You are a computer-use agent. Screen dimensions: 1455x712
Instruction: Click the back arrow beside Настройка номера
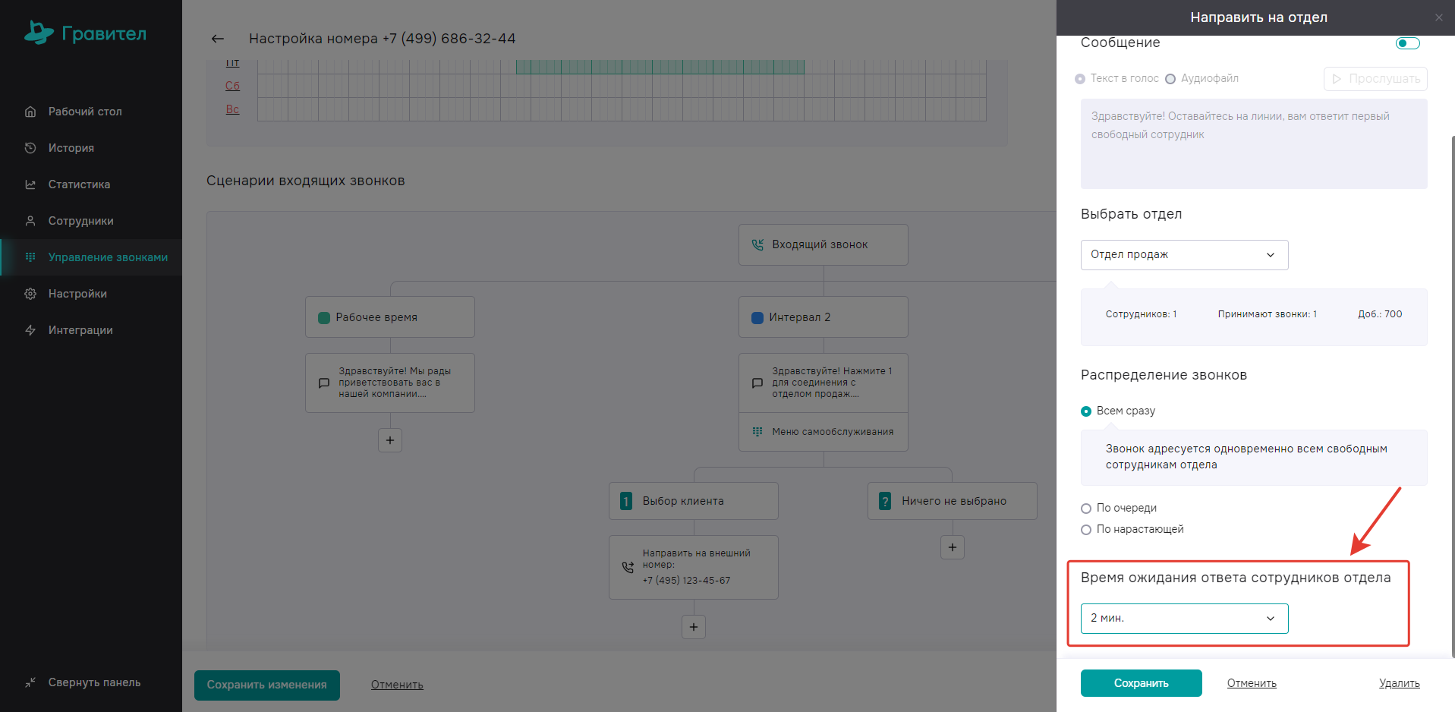218,39
